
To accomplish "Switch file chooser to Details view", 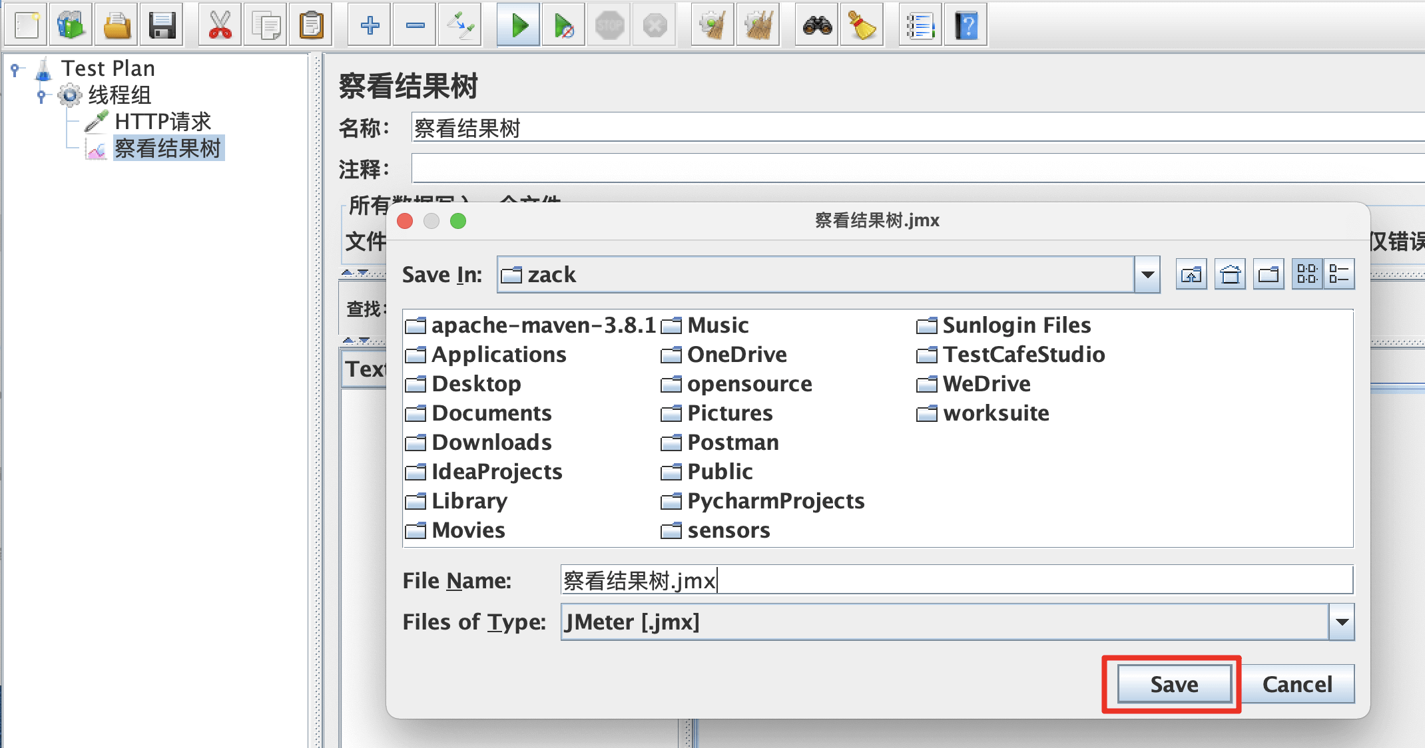I will pos(1338,274).
